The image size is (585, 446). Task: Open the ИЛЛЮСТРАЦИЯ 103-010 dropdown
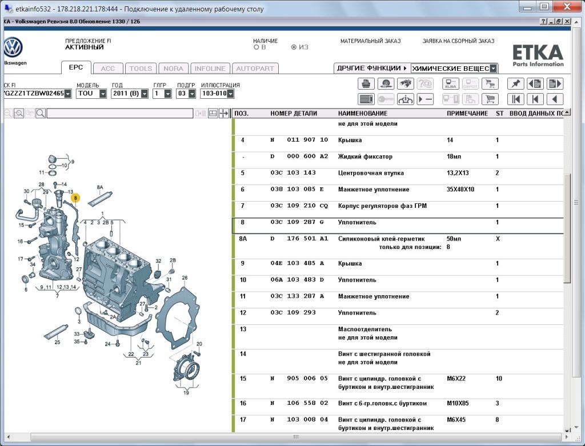(x=230, y=94)
